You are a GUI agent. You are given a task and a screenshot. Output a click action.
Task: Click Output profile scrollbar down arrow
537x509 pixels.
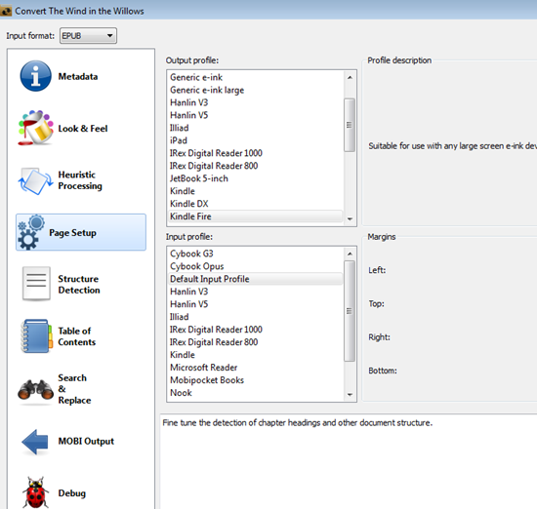[x=350, y=219]
